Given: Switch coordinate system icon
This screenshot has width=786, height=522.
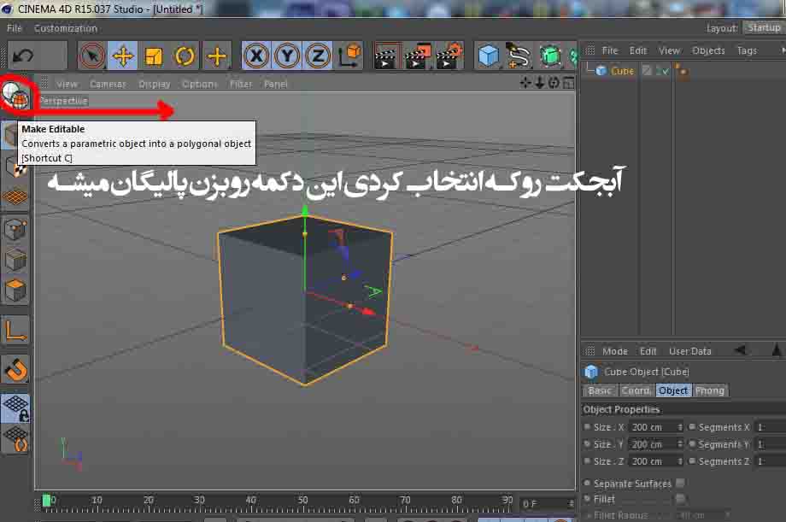Looking at the screenshot, I should coord(349,56).
